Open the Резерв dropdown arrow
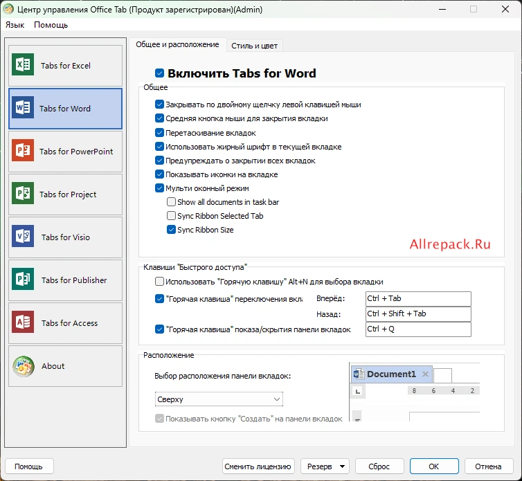 pyautogui.click(x=342, y=466)
